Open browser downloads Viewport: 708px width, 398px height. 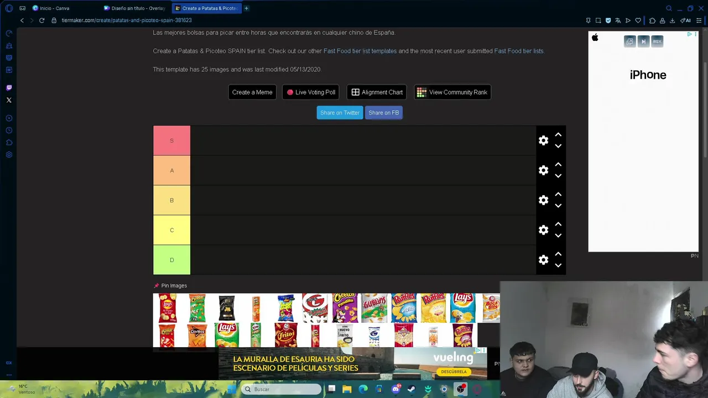pyautogui.click(x=672, y=20)
